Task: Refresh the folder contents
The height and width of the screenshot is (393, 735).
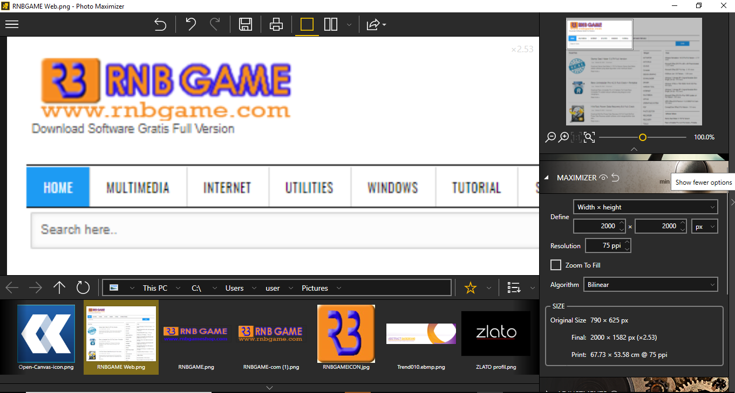Action: coord(83,288)
